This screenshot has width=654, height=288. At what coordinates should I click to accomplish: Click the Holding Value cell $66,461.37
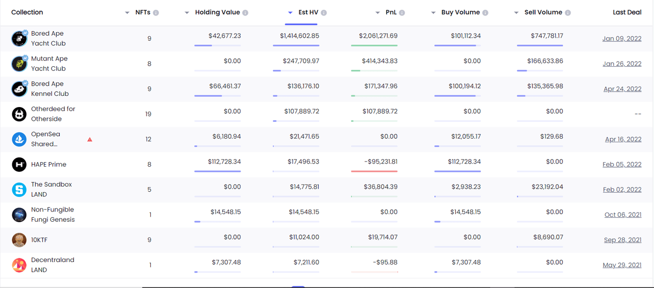coord(225,86)
